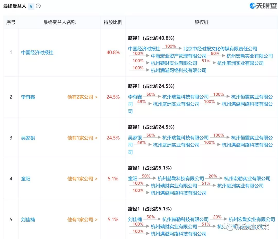Image resolution: width=278 pixels, height=239 pixels.
Task: Open 杭州庭洲实业有限公司 in 童阳 chain
Action: click(x=240, y=186)
